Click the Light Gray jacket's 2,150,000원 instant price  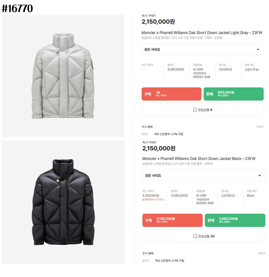point(158,22)
